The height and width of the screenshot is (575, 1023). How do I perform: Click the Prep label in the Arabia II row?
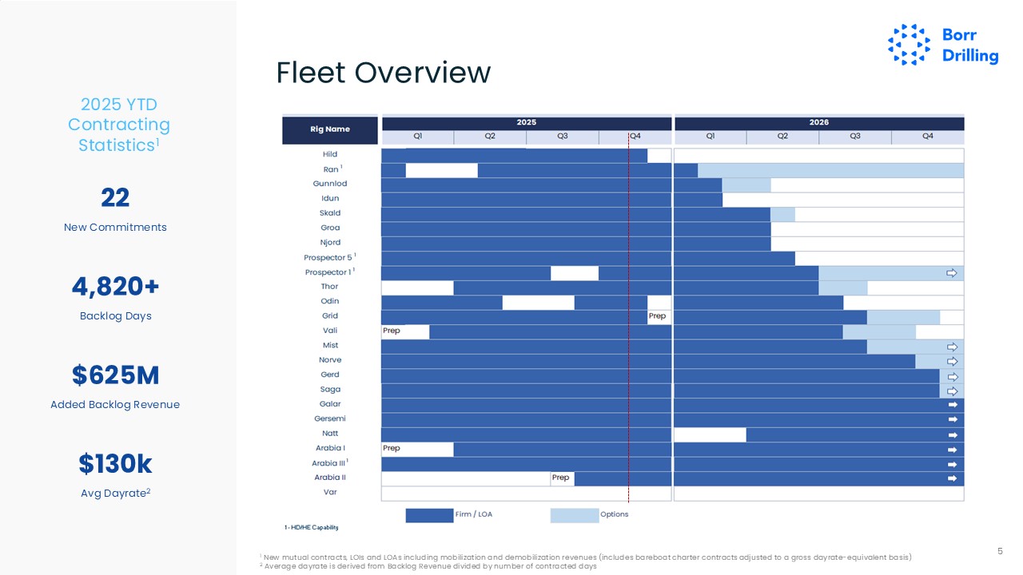(561, 478)
